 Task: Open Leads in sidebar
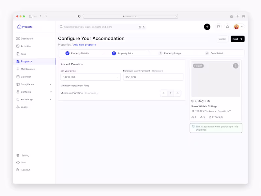pos(22,107)
